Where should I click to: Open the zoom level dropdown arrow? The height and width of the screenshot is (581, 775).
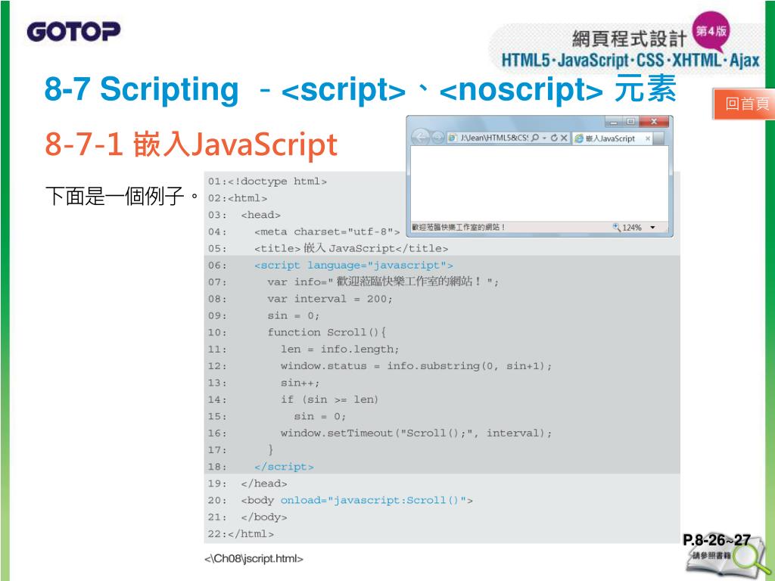click(652, 227)
